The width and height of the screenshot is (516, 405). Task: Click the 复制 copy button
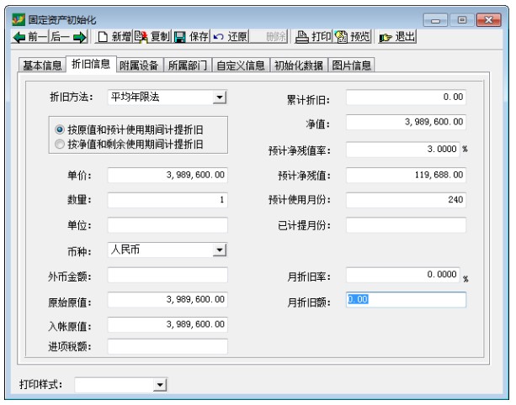(152, 36)
